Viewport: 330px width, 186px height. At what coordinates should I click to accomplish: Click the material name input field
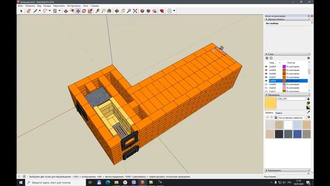(x=291, y=99)
